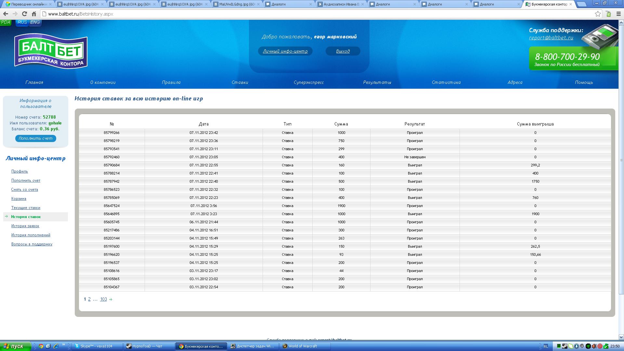Go back with browser back arrow

6,14
